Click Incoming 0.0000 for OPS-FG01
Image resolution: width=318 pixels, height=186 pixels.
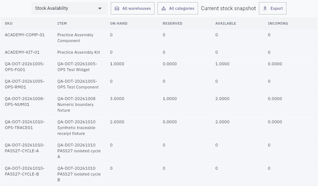[275, 64]
